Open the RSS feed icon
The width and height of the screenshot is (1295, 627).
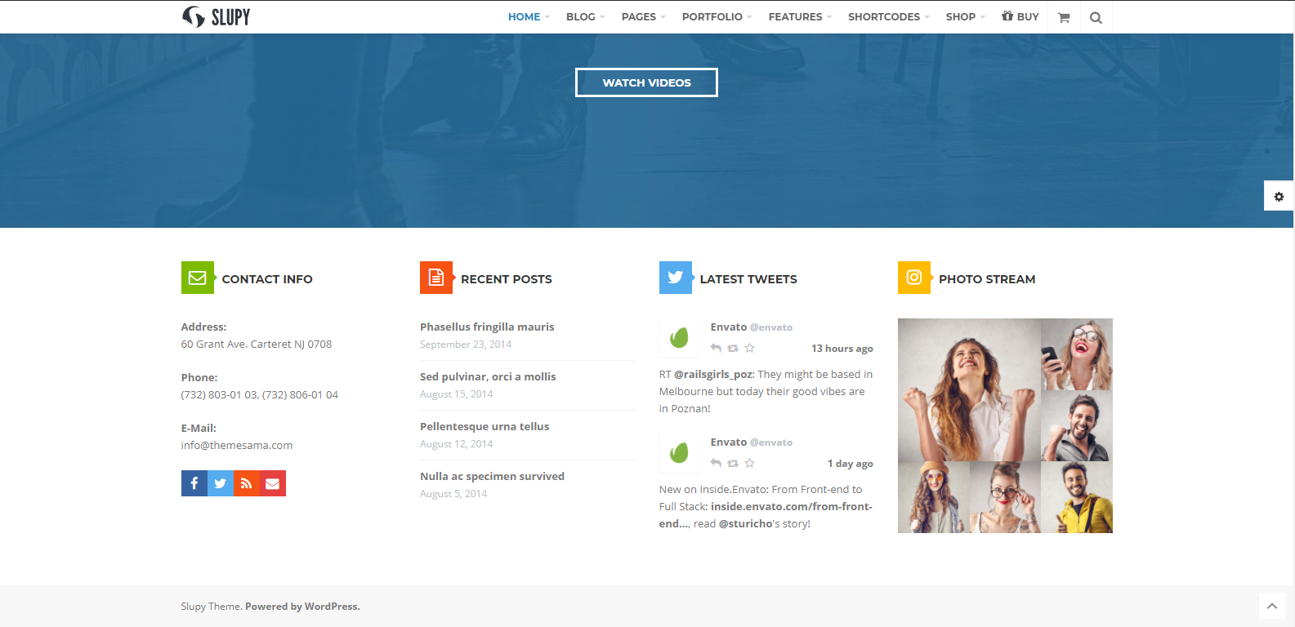(247, 483)
